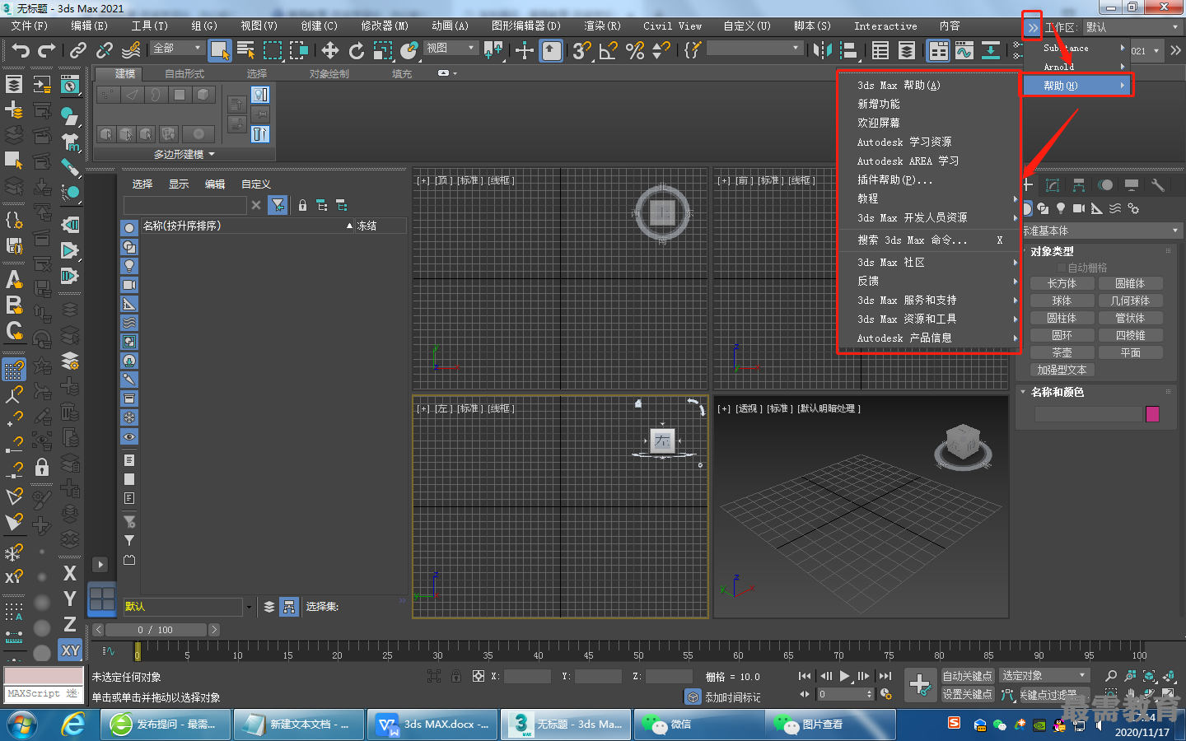The height and width of the screenshot is (741, 1186).
Task: Activate the Select and Link chain icon
Action: [x=78, y=51]
